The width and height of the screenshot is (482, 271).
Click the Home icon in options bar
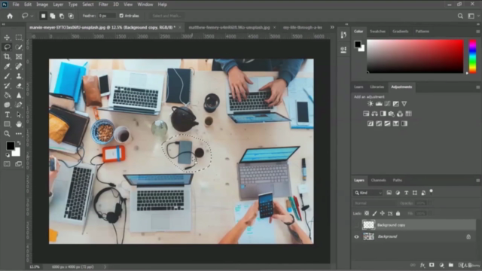click(10, 16)
